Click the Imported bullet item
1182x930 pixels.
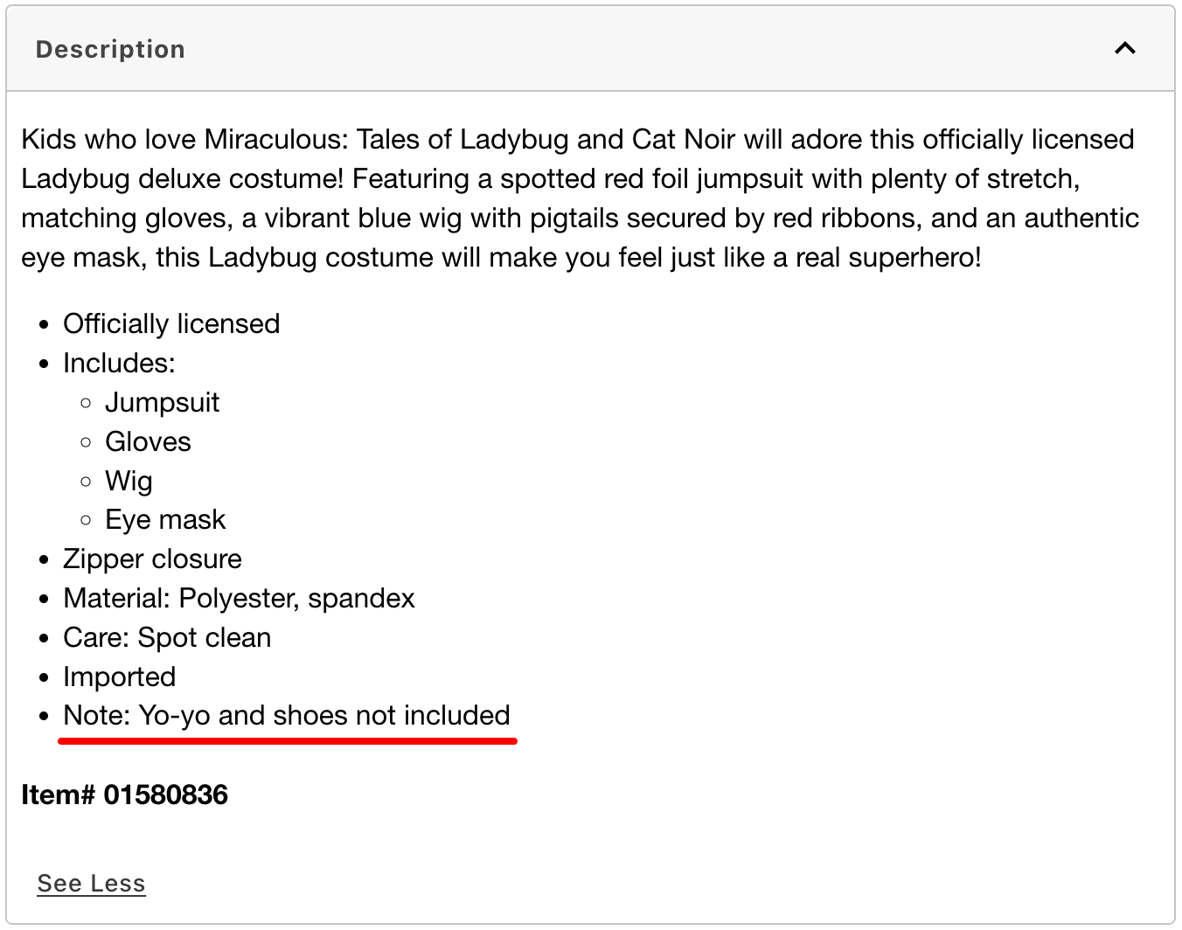119,677
